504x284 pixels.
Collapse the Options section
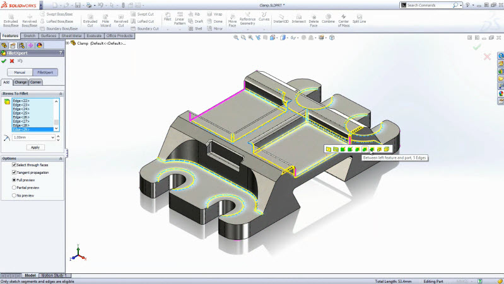tap(61, 159)
